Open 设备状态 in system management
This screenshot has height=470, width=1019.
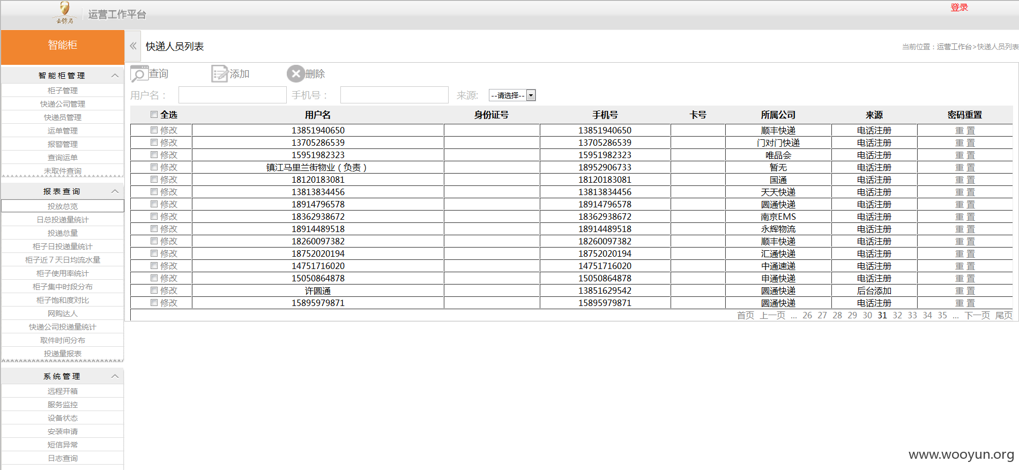(x=63, y=418)
